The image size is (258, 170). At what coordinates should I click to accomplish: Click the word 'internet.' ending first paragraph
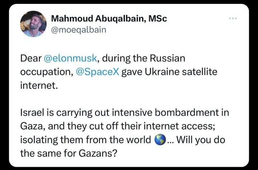coord(39,85)
